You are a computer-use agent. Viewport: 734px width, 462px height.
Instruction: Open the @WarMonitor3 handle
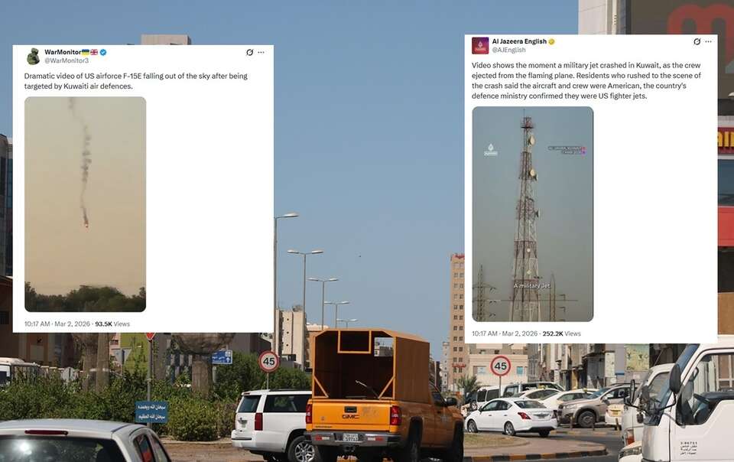point(67,60)
